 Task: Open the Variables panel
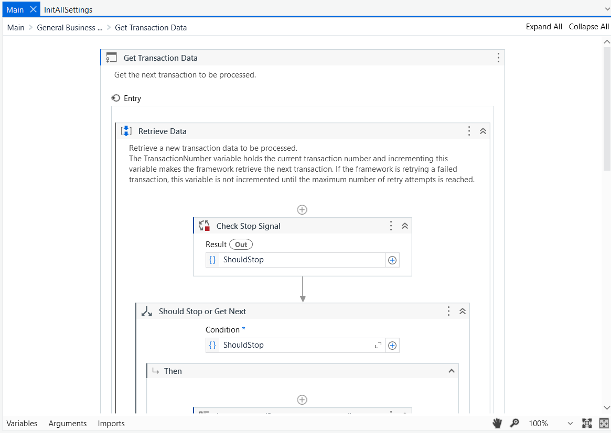click(x=22, y=423)
